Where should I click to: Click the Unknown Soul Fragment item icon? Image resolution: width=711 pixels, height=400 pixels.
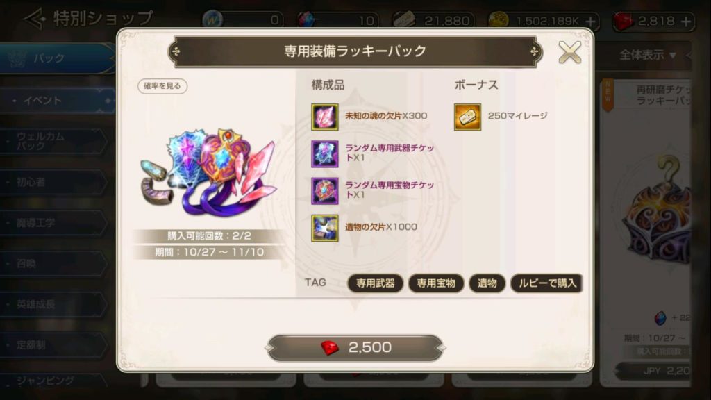pos(325,117)
